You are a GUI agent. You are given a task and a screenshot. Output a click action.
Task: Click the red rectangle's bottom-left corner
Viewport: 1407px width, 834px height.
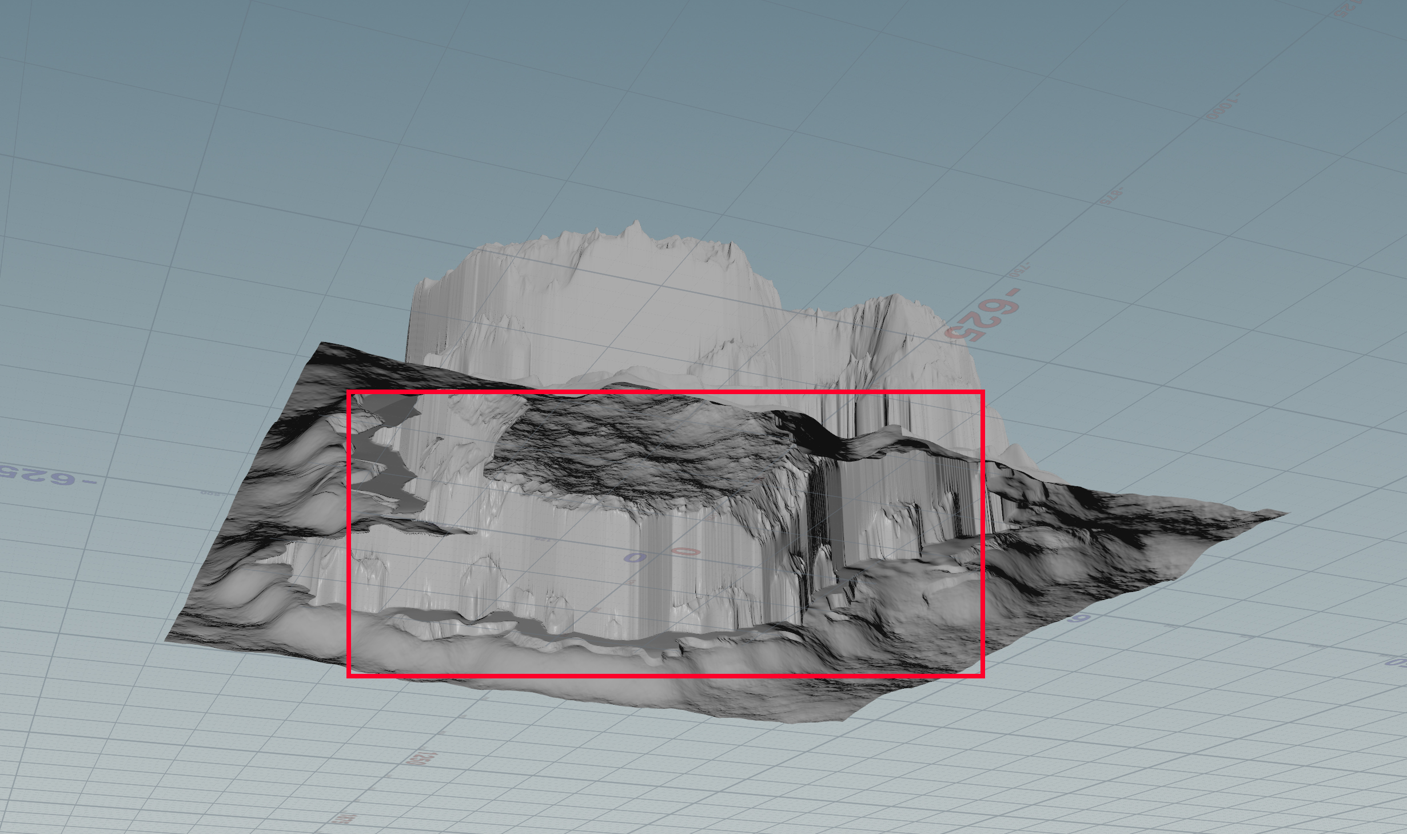coord(349,676)
